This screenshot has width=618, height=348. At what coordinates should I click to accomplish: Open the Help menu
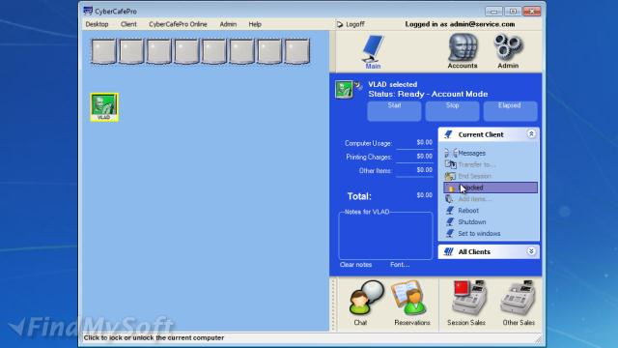coord(255,24)
